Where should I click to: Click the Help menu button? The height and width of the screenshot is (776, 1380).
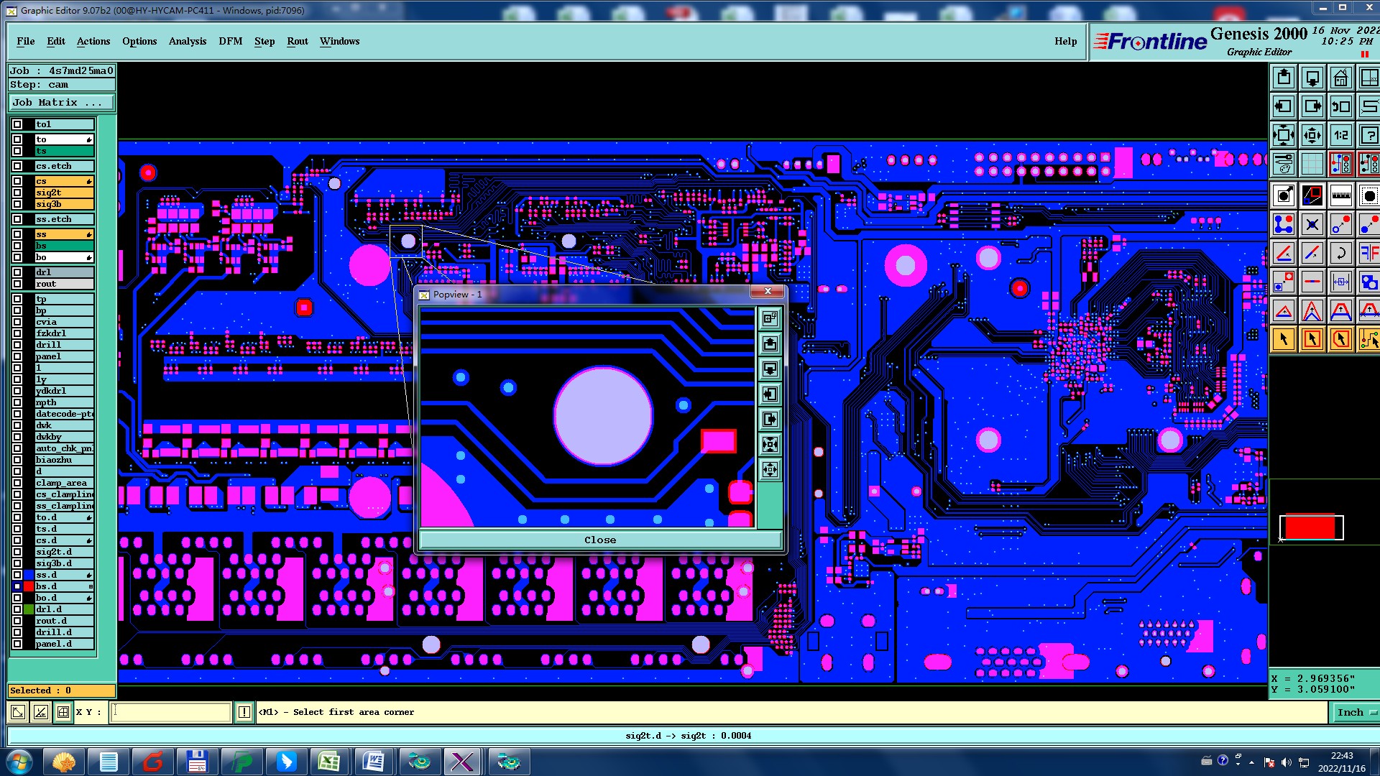pos(1065,41)
